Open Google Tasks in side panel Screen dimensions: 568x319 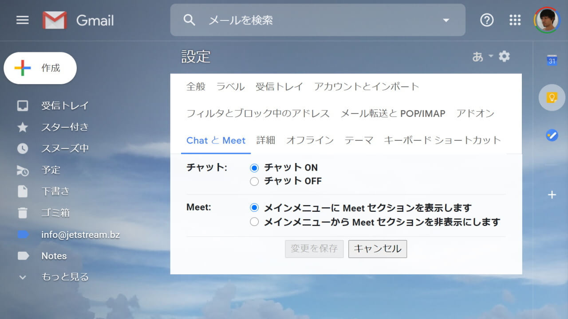coord(552,135)
